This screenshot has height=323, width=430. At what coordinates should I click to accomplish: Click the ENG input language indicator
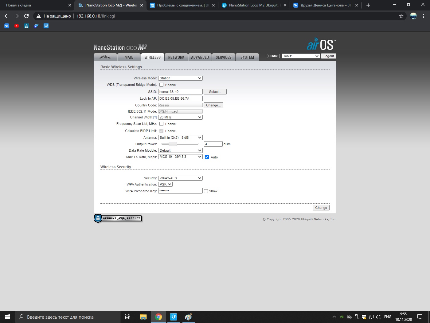388,317
